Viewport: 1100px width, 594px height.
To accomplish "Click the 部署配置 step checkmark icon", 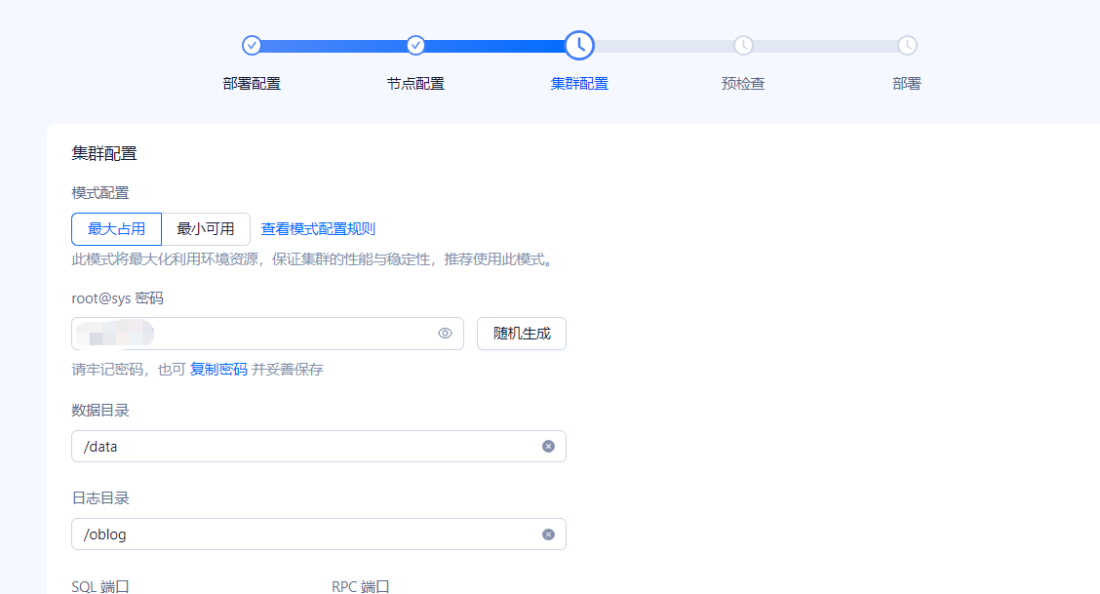I will pos(252,45).
